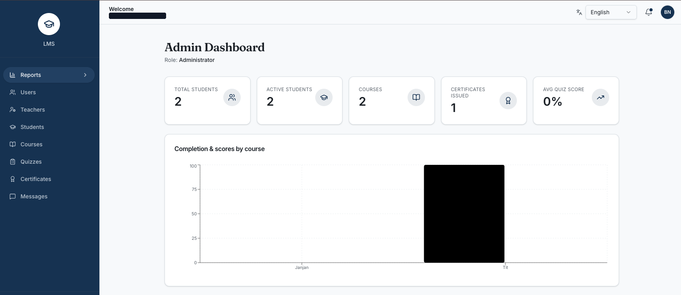Screen dimensions: 681x295
Task: Click the Admin Dashboard heading
Action: pyautogui.click(x=215, y=47)
